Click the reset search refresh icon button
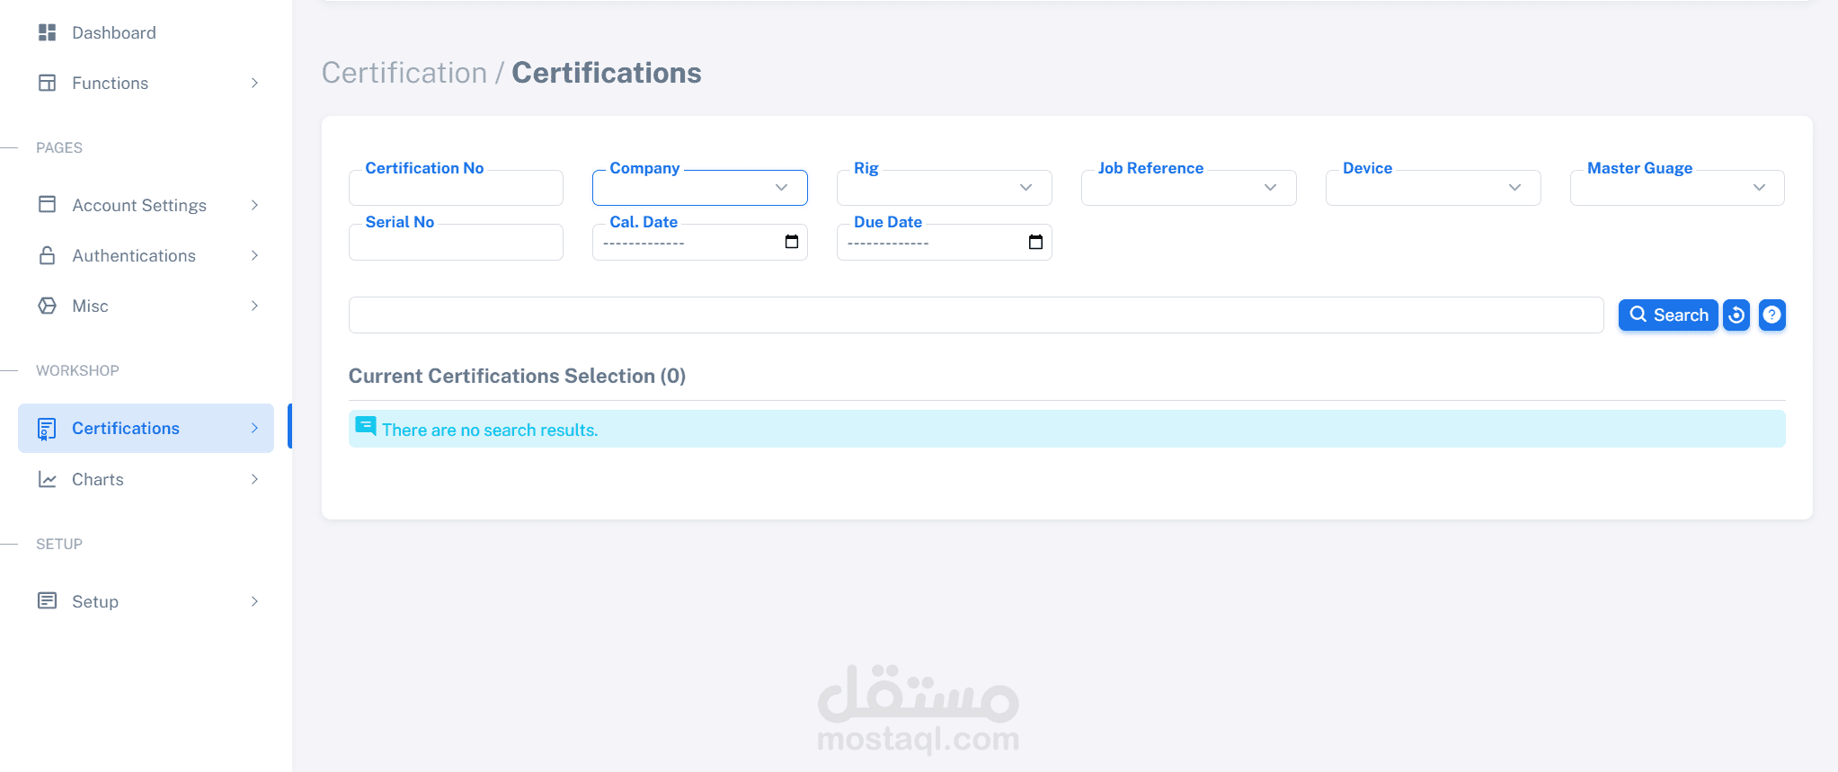 pyautogui.click(x=1736, y=315)
